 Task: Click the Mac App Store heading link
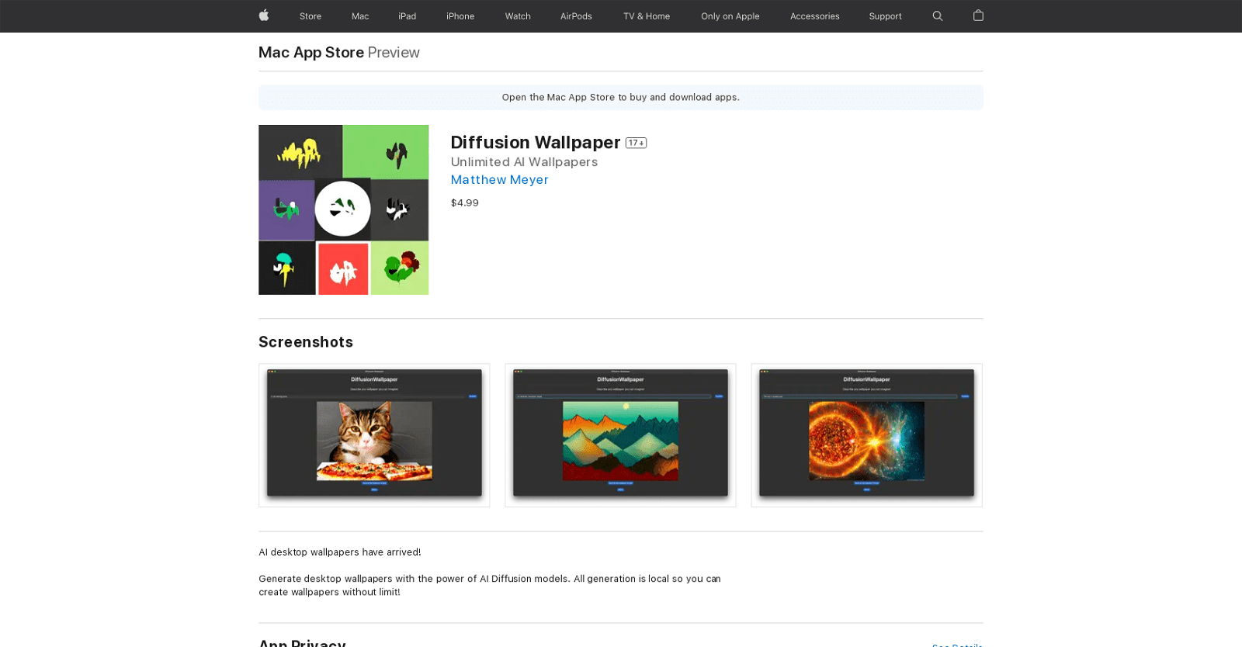pos(311,53)
